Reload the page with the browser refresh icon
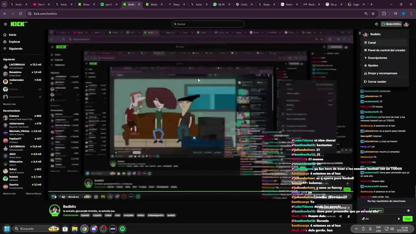Screen dimensions: 416x234 pyautogui.click(x=20, y=14)
